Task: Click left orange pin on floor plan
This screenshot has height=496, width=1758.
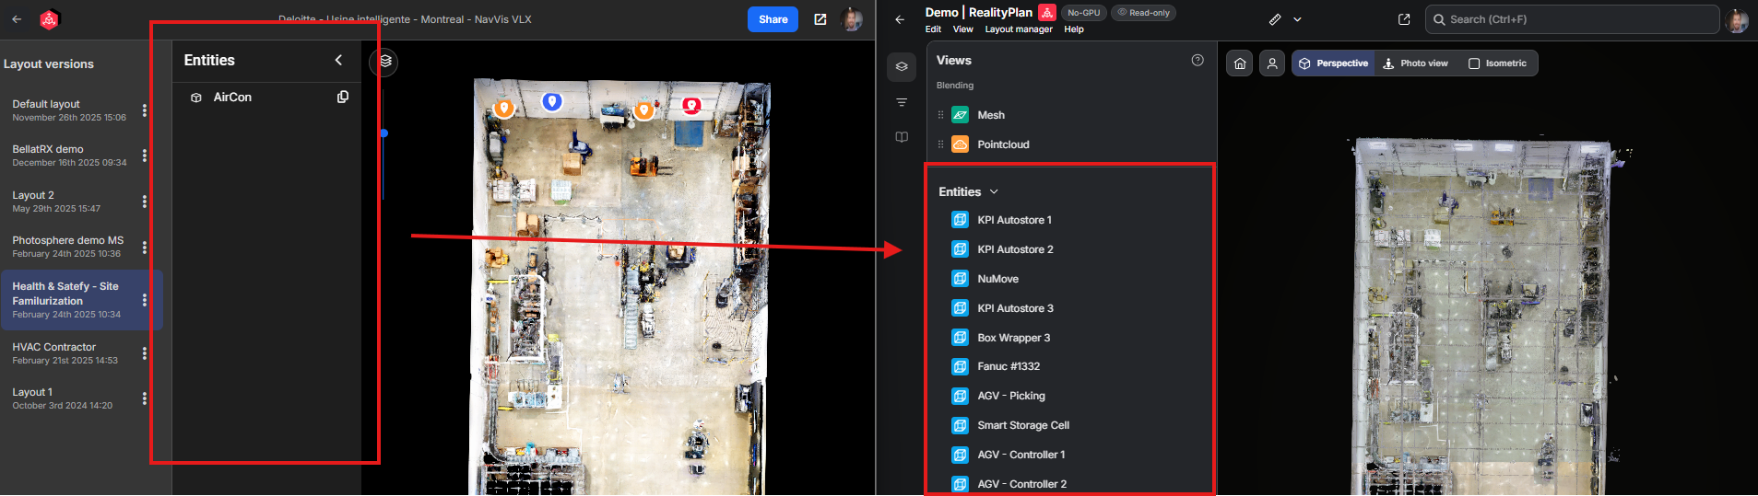Action: 503,109
